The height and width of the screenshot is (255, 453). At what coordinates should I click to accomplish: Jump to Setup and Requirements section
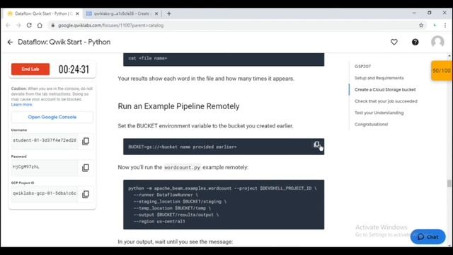[379, 78]
